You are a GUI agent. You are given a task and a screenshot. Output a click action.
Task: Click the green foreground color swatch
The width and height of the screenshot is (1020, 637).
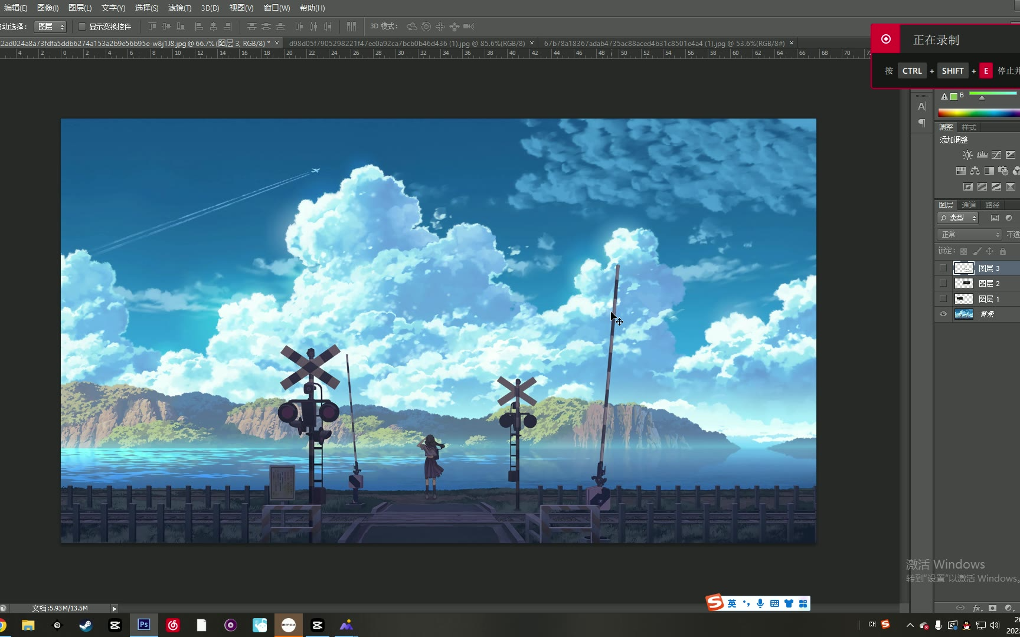coord(954,97)
